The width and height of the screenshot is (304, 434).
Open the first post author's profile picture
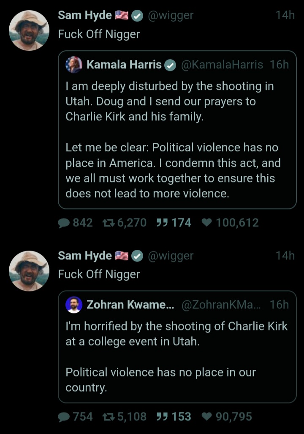29,30
